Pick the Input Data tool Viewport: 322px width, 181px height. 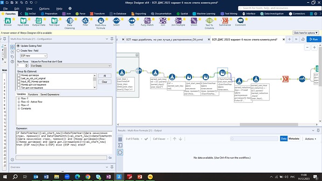[x=23, y=21]
